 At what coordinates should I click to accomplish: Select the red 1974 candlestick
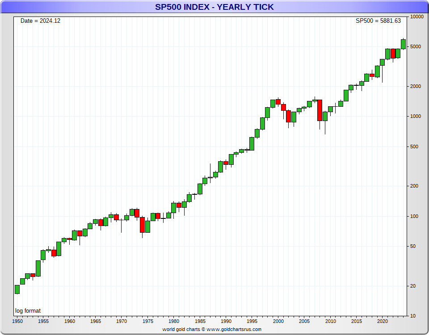(142, 225)
